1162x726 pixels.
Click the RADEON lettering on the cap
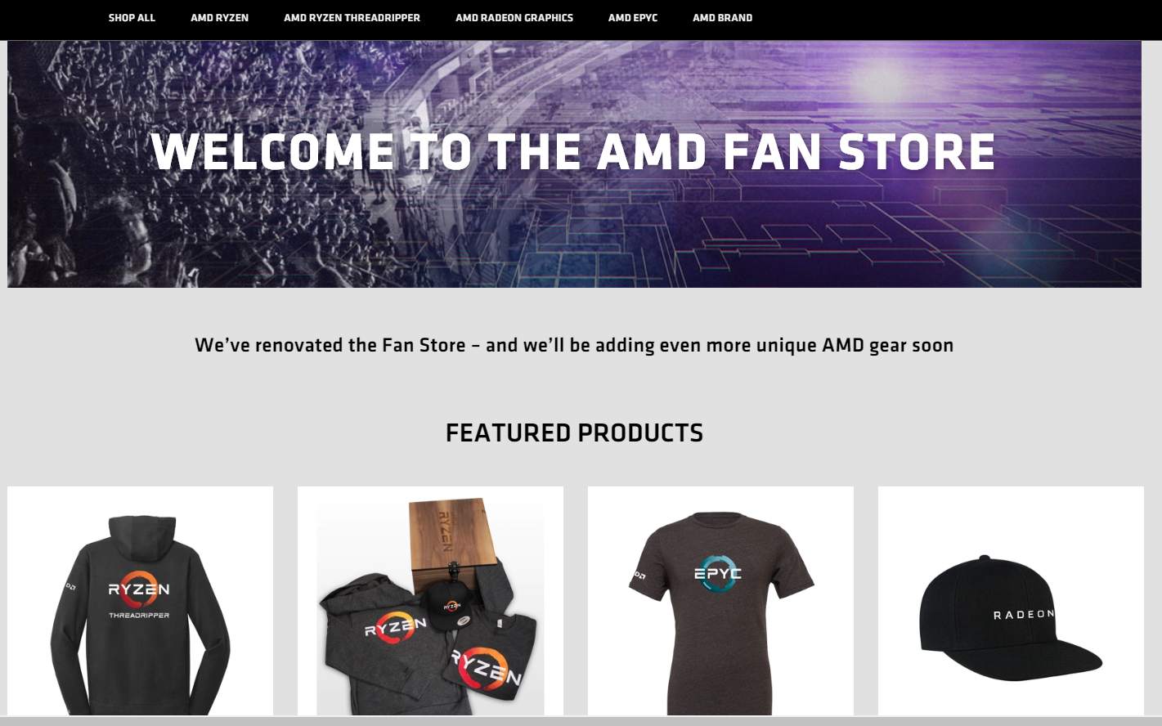(1023, 615)
